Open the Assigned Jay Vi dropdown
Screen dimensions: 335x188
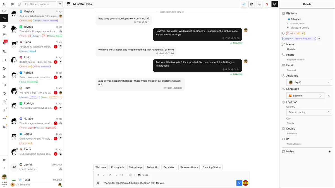pyautogui.click(x=309, y=82)
